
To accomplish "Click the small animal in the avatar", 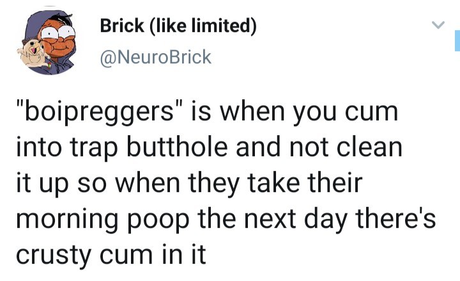I will pos(33,53).
